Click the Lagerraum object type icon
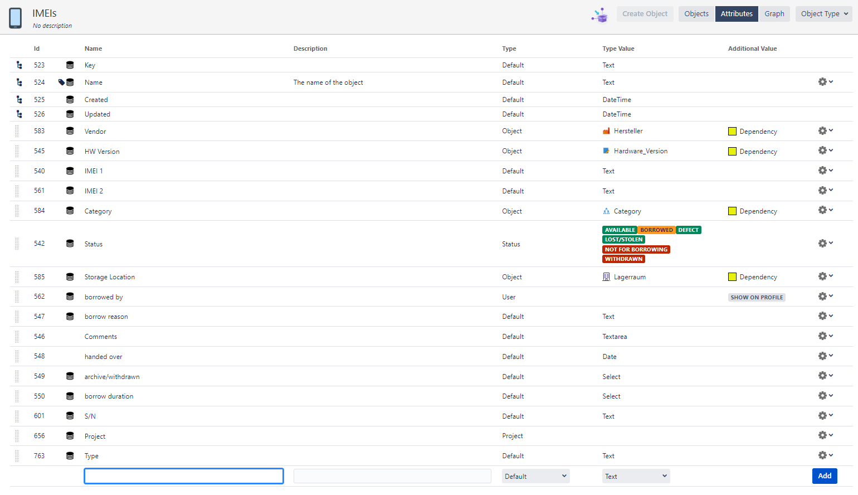This screenshot has height=495, width=858. click(606, 276)
